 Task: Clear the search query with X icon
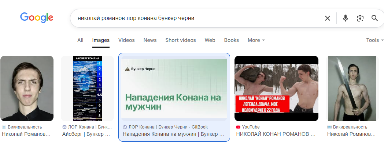click(328, 18)
